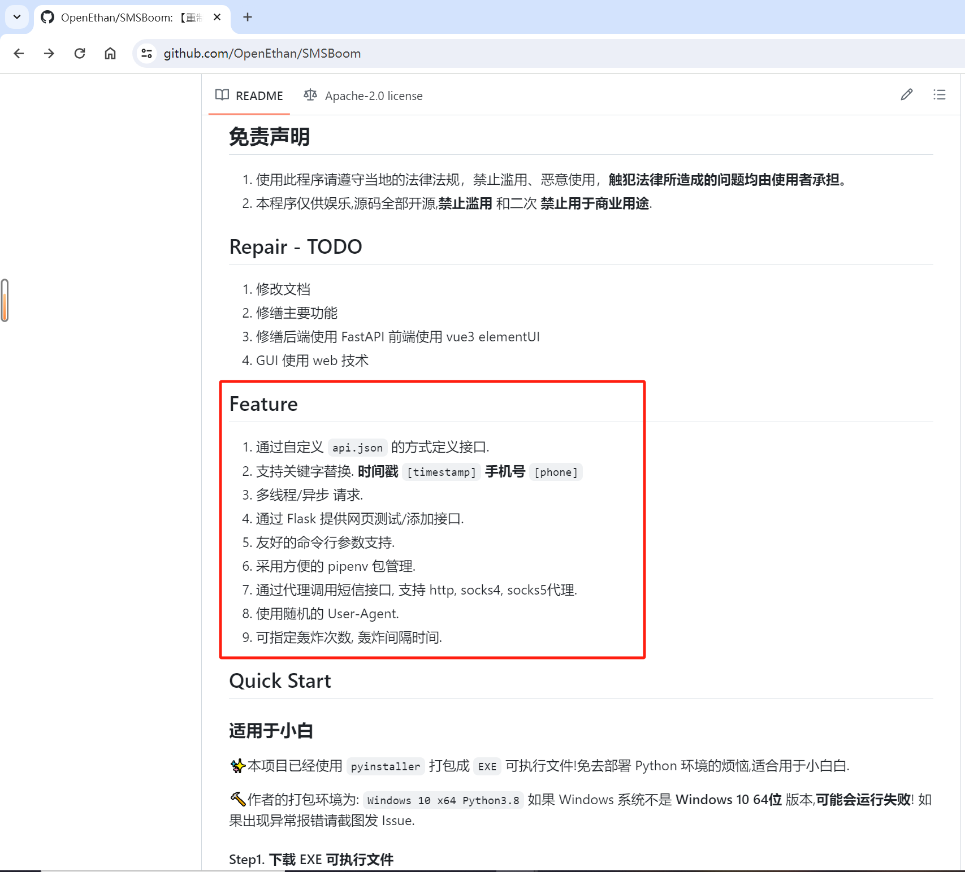The image size is (965, 872).
Task: Click the feature item 可指定轰炸次数
Action: coord(349,637)
